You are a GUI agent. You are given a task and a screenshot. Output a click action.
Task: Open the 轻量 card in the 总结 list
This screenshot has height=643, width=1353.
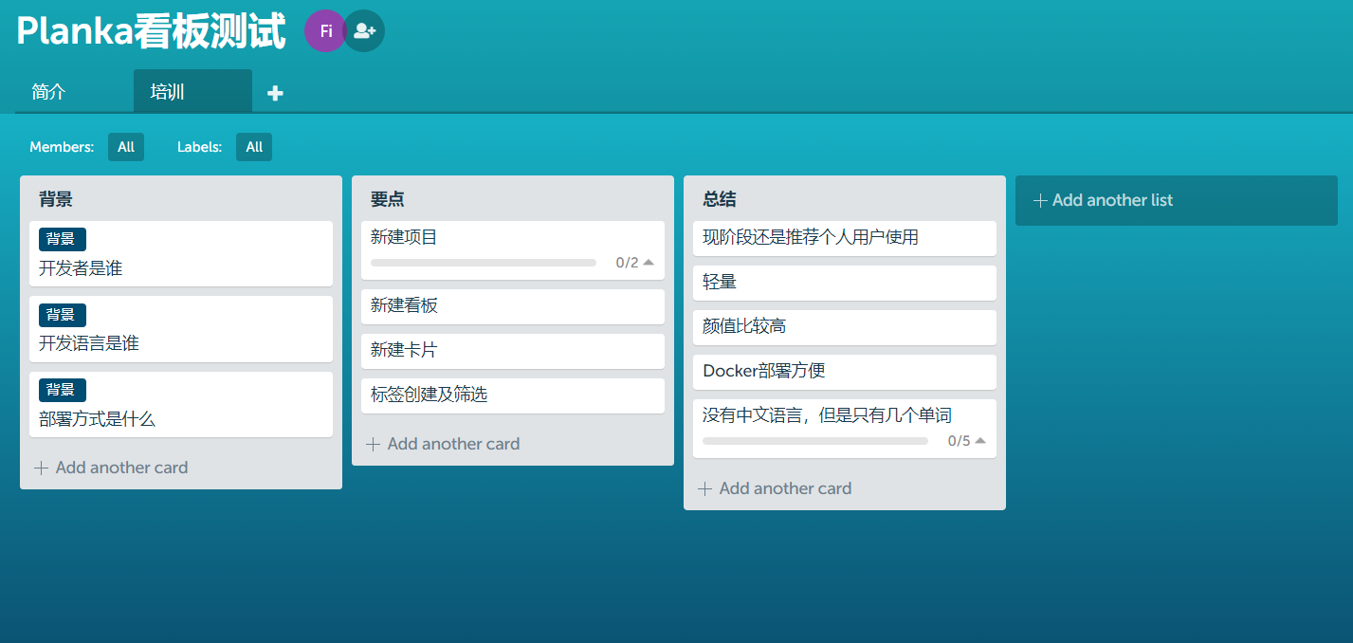point(845,283)
